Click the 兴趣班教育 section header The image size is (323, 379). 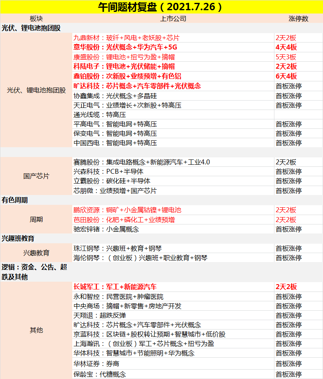coord(18,239)
